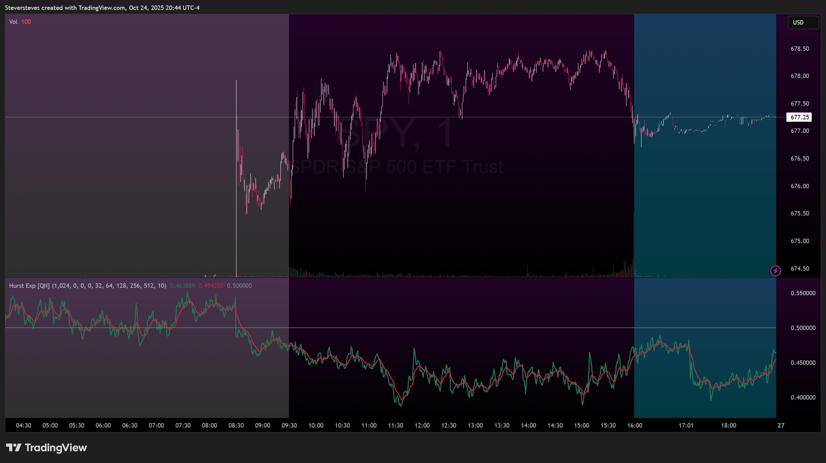The image size is (826, 463).
Task: Click the 676.00 price axis label
Action: click(x=800, y=186)
